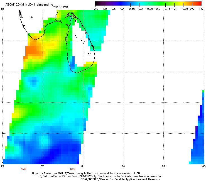Click the -0.2 color bar label
Viewport: 206px width, 181px height.
[x=157, y=9]
